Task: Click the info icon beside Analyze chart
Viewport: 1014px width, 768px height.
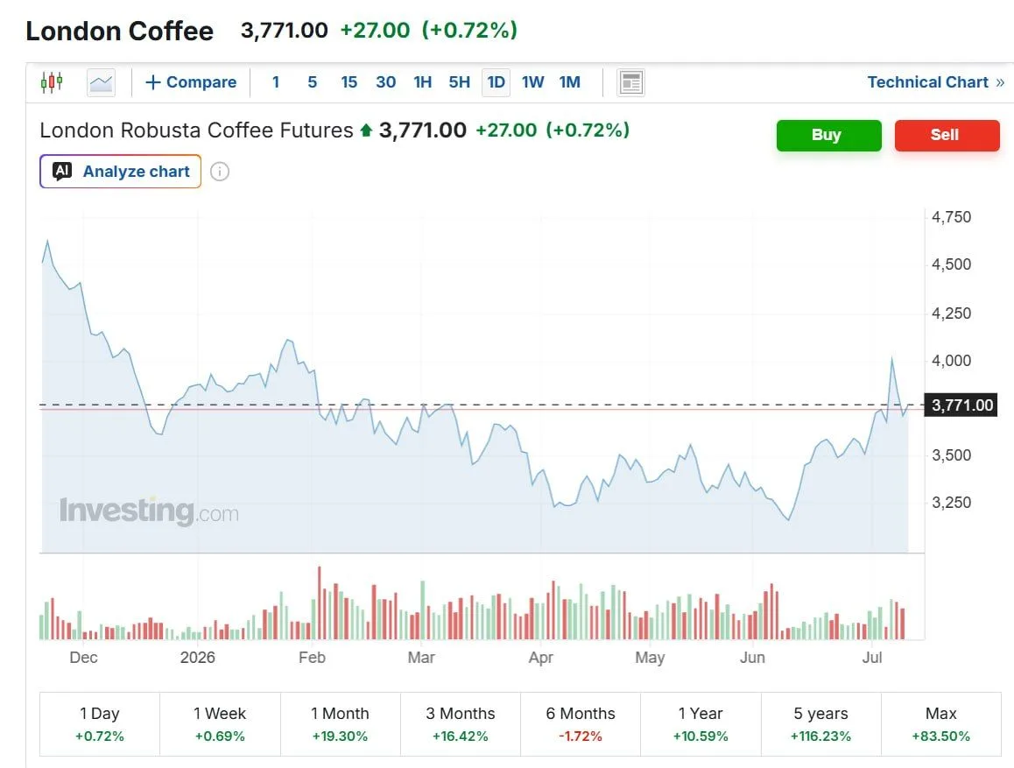Action: [x=220, y=172]
